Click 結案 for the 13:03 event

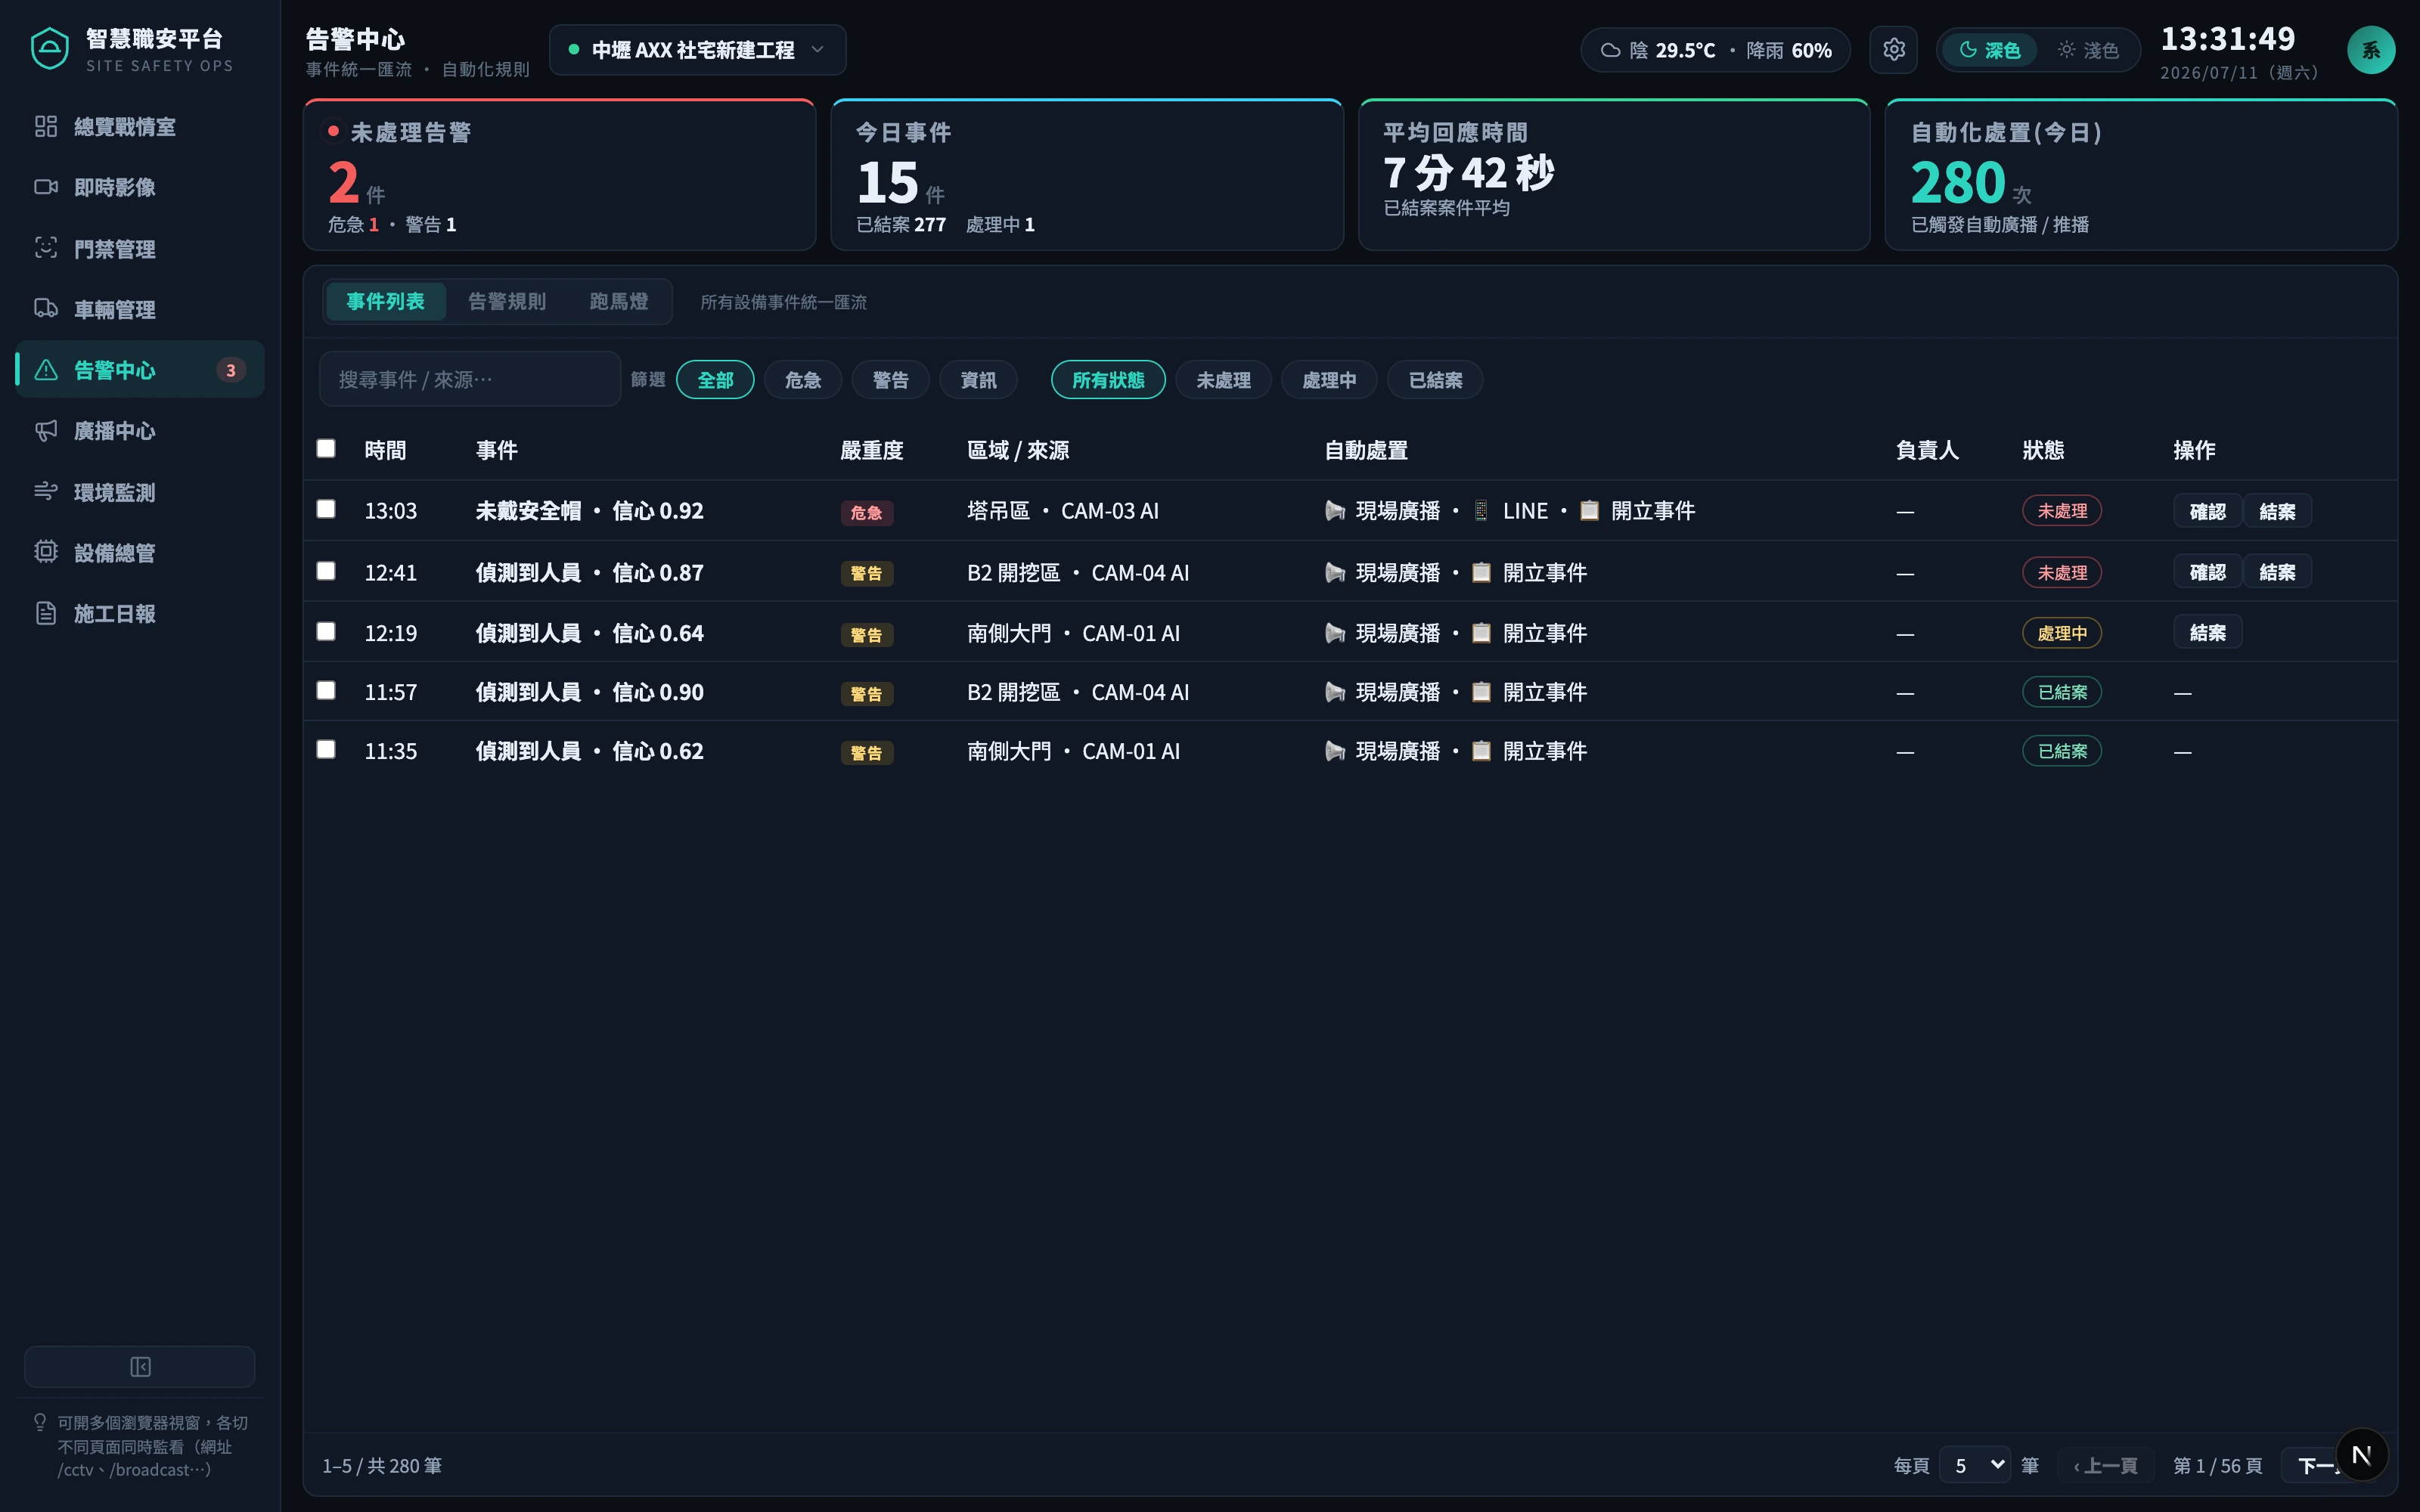tap(2277, 511)
